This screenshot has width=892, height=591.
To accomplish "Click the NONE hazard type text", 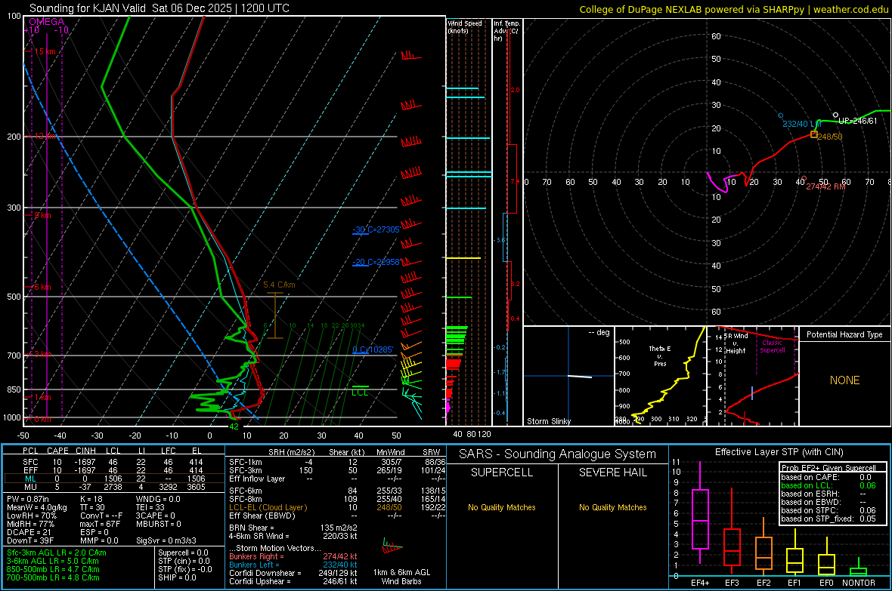I will (x=845, y=380).
